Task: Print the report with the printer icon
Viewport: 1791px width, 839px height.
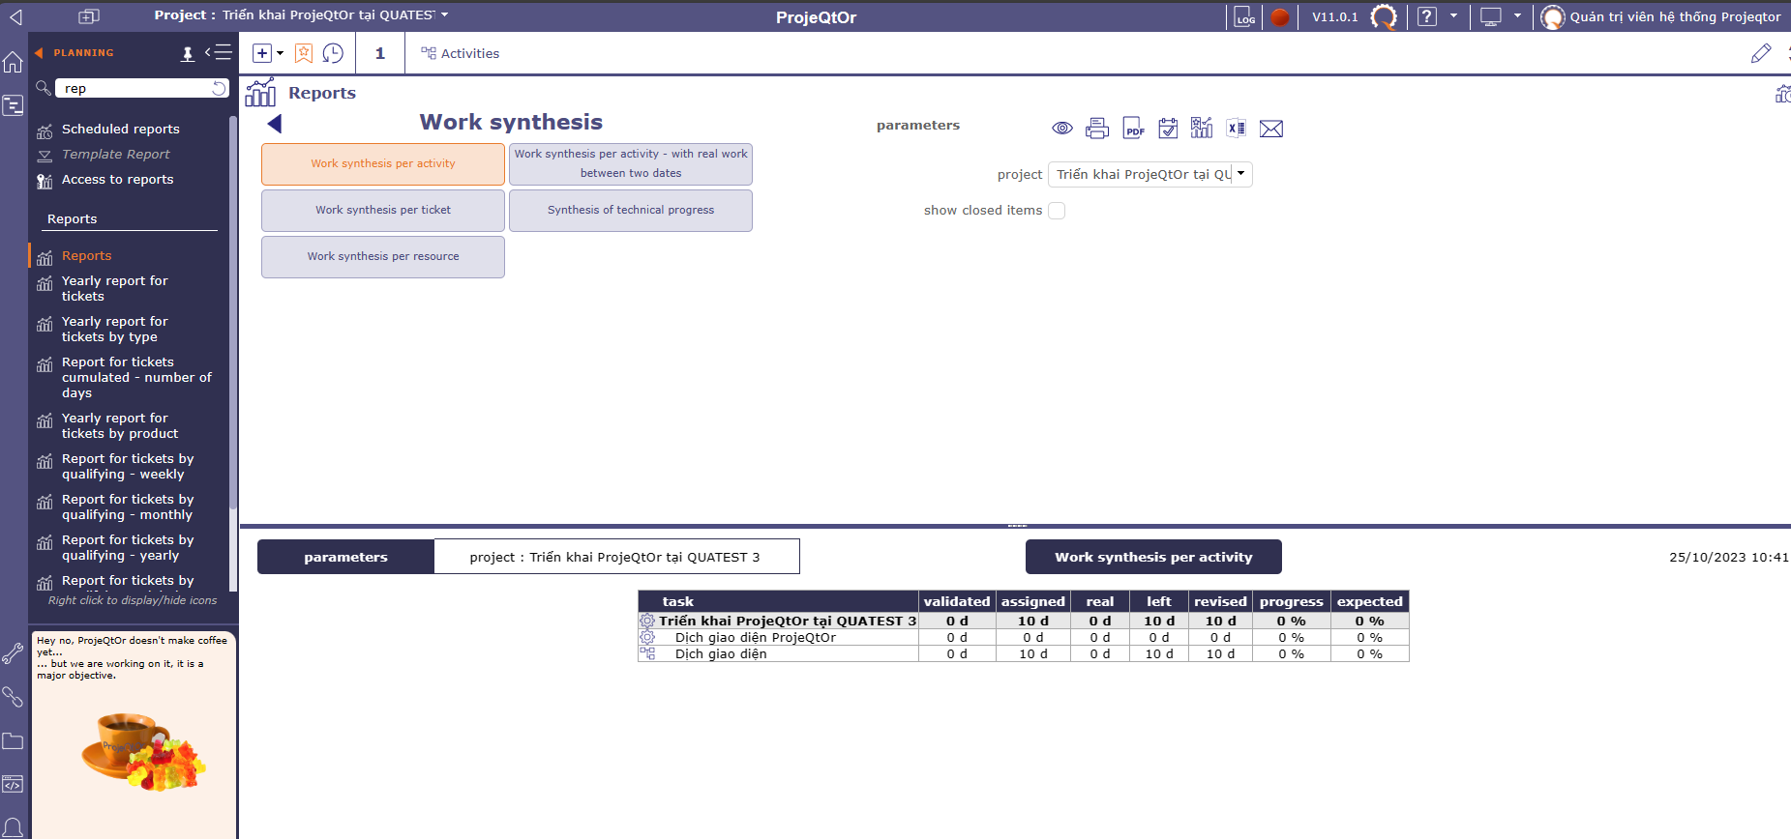Action: point(1097,129)
